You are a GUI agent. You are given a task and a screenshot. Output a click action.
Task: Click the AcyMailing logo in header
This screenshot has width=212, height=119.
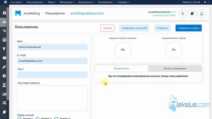pyautogui.click(x=18, y=13)
